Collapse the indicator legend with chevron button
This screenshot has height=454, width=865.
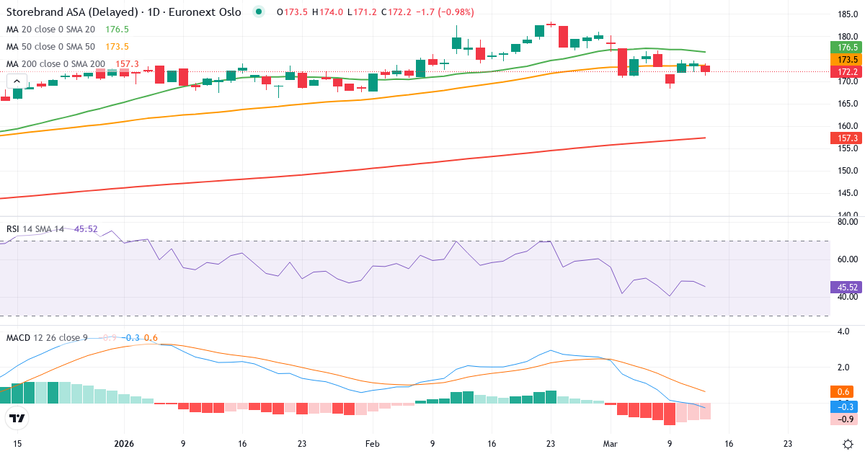coord(17,81)
